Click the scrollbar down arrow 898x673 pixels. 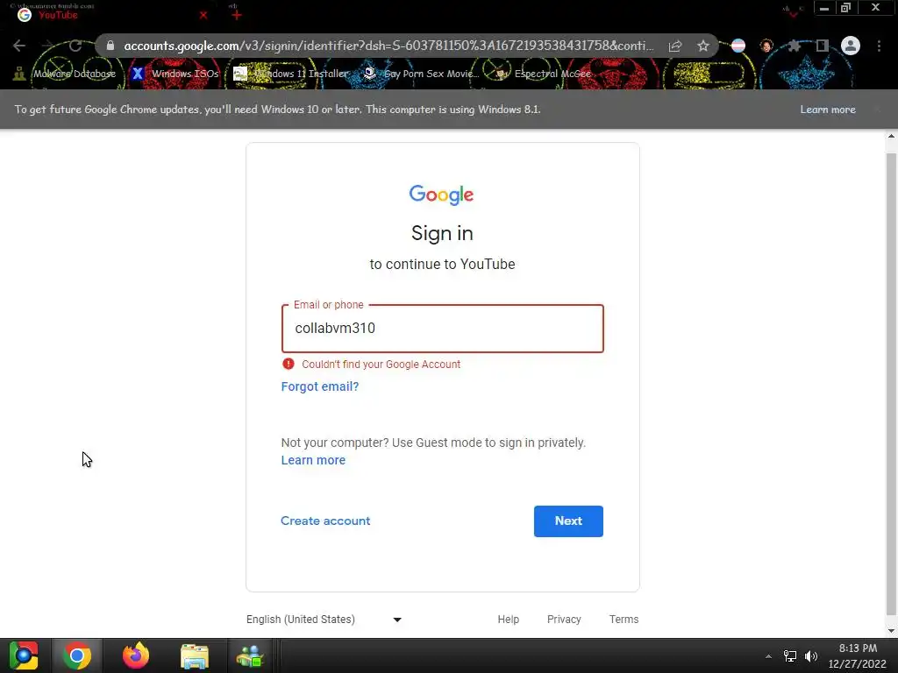pyautogui.click(x=891, y=631)
